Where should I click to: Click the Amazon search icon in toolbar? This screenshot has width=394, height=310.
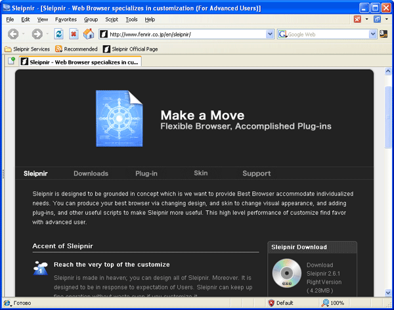tap(383, 34)
